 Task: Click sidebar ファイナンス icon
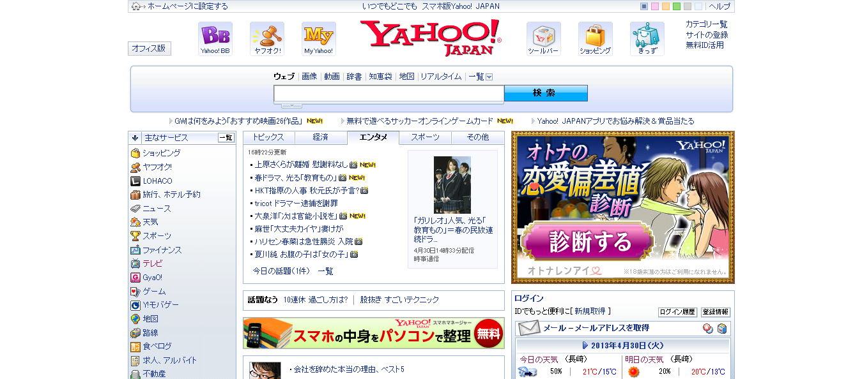point(135,250)
